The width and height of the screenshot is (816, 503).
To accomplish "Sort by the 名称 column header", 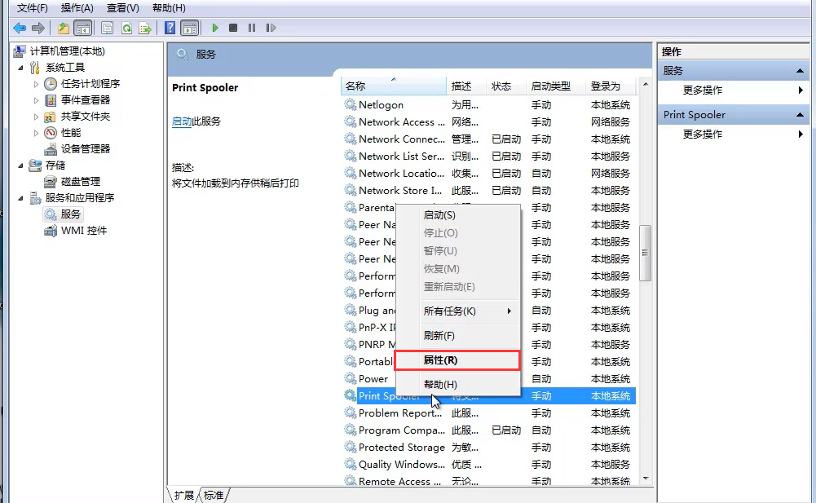I will [x=394, y=86].
